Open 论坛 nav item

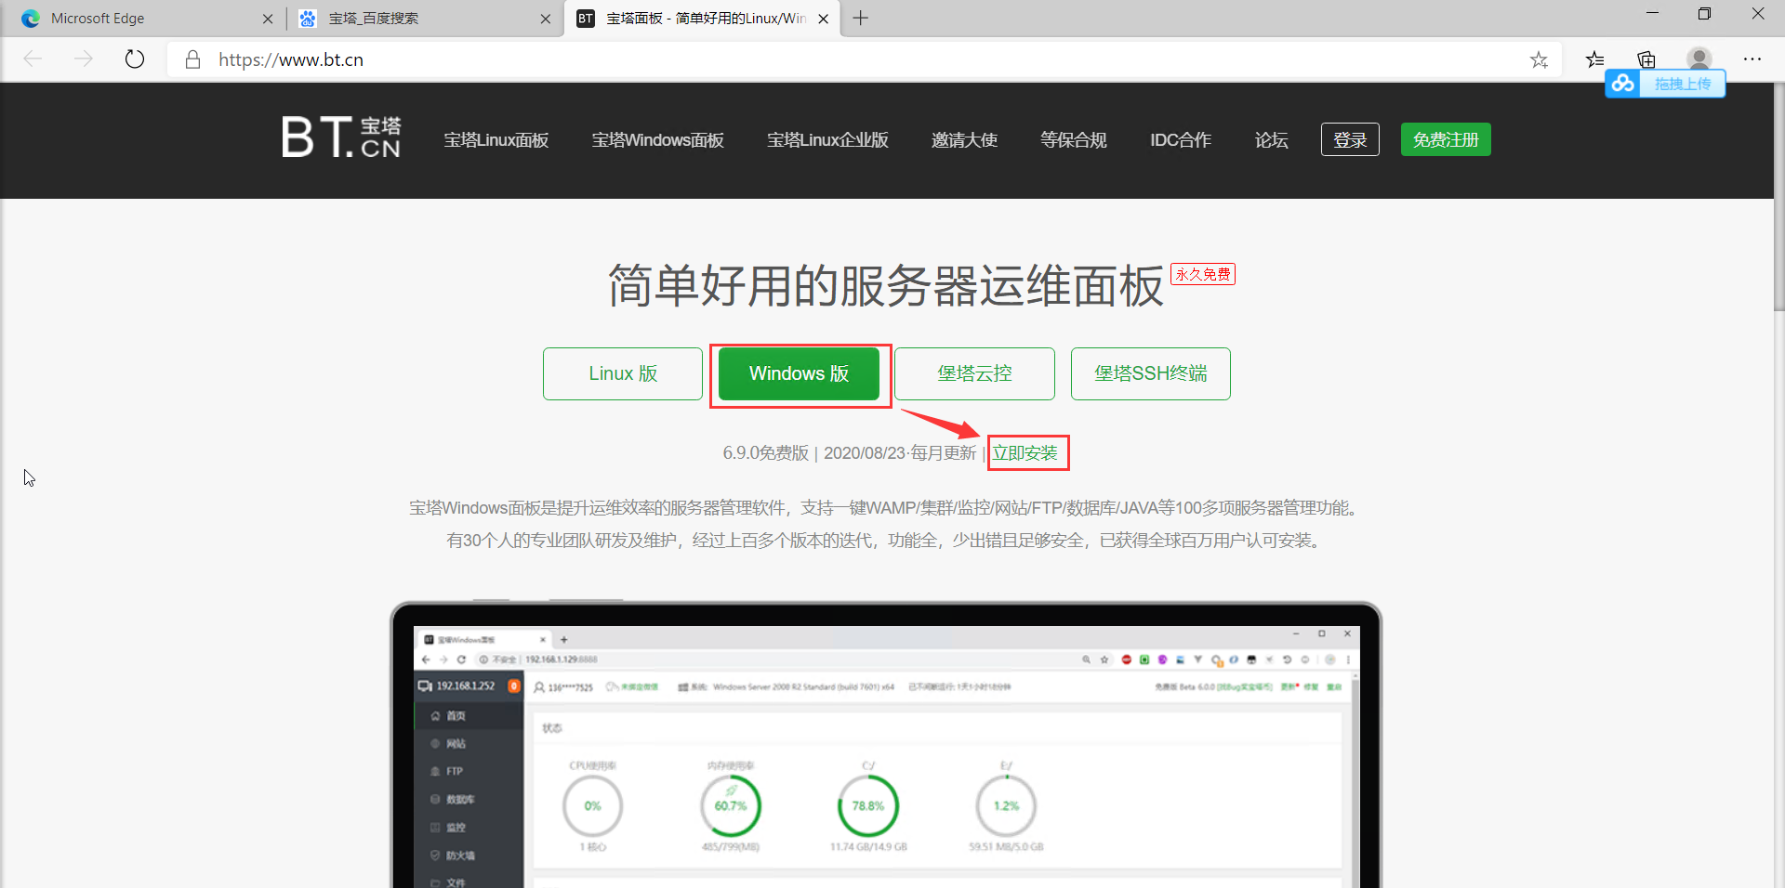point(1271,140)
